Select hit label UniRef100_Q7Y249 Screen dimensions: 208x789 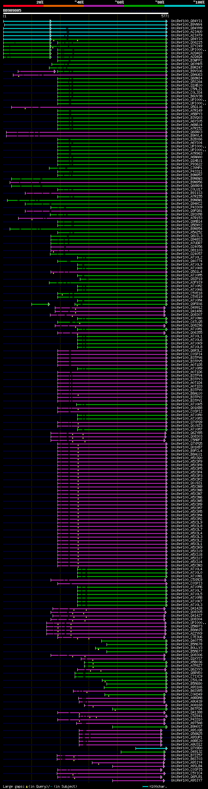point(187,46)
